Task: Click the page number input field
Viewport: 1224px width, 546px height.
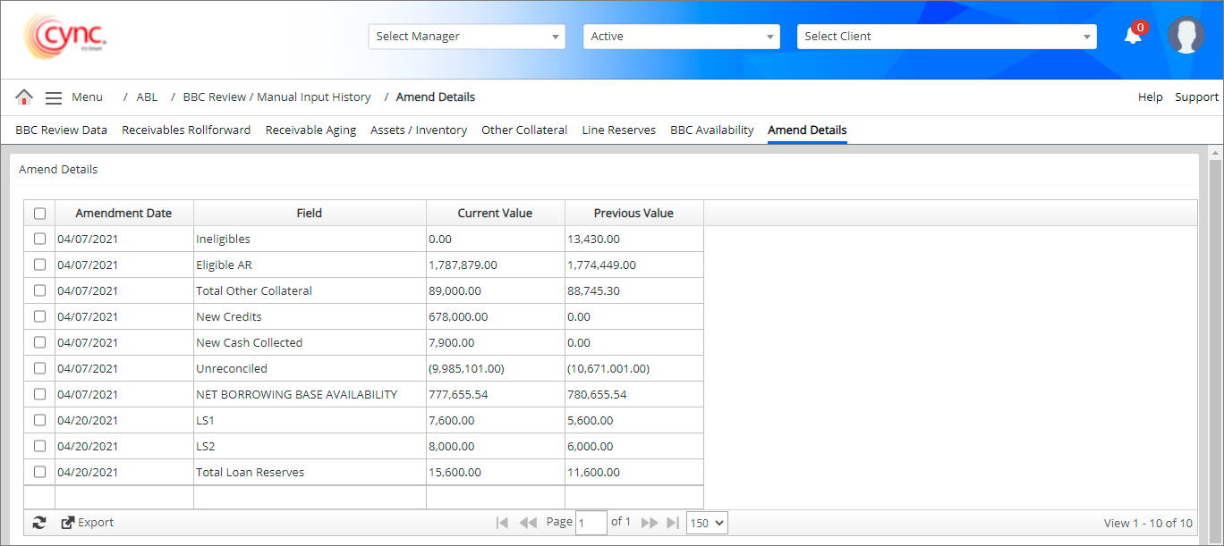Action: click(x=591, y=523)
